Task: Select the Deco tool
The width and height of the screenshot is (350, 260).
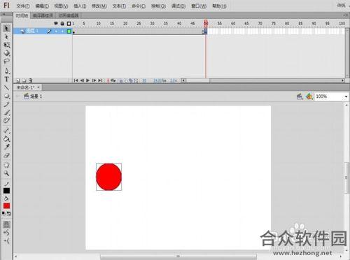Action: point(6,120)
